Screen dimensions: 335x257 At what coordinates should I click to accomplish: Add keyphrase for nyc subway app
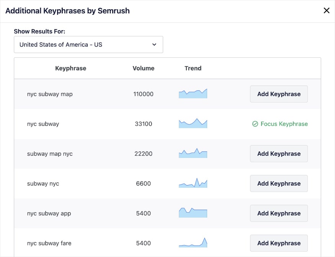279,213
